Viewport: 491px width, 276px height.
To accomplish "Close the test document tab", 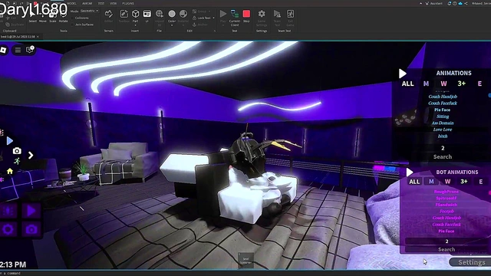I will [x=38, y=37].
